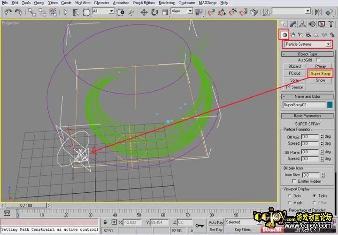
Task: Click the Off Axis spinner arrows
Action: click(322, 137)
